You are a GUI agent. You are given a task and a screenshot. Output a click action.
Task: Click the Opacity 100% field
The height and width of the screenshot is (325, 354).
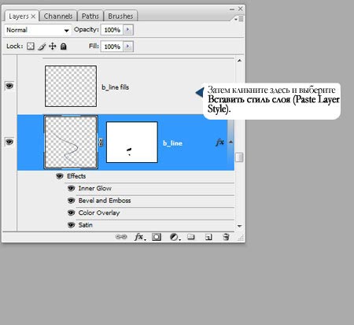[x=112, y=30]
